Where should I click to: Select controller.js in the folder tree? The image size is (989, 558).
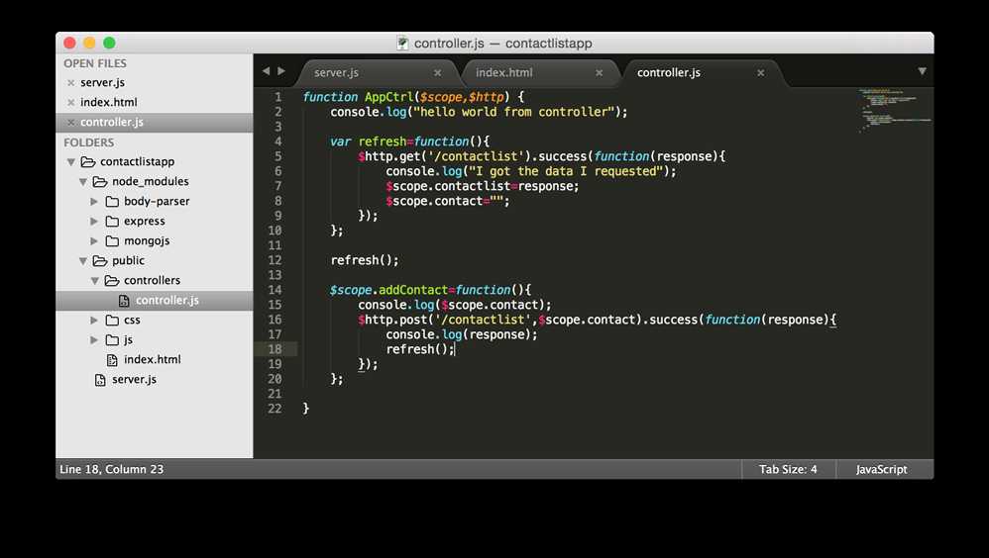click(x=167, y=301)
